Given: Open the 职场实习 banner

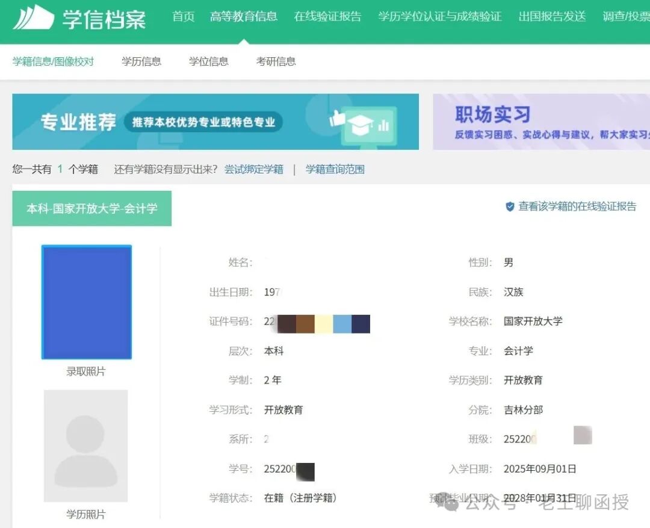Looking at the screenshot, I should [x=542, y=122].
